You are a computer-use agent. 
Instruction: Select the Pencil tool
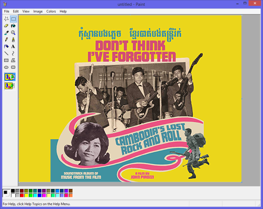click(6, 39)
